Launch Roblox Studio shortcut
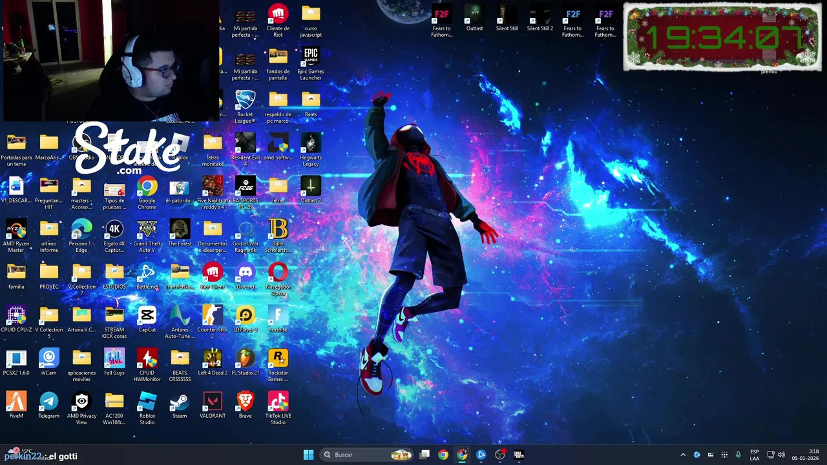Screen dimensions: 827x465 (x=147, y=401)
